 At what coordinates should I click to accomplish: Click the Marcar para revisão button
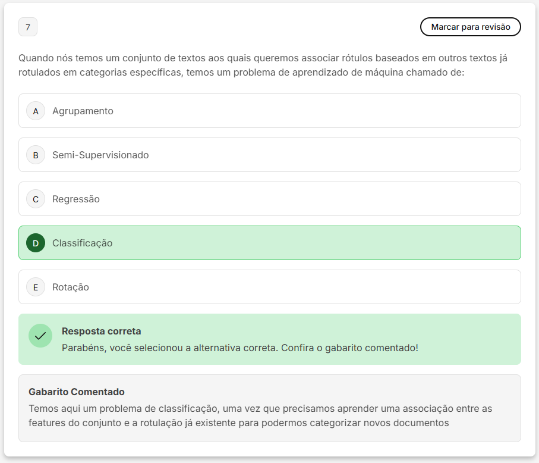(470, 27)
